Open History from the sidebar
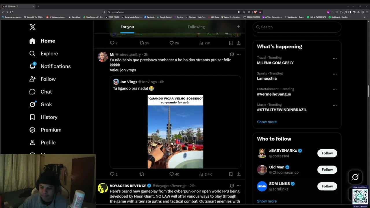Viewport: 370px width, 208px height. [43, 117]
